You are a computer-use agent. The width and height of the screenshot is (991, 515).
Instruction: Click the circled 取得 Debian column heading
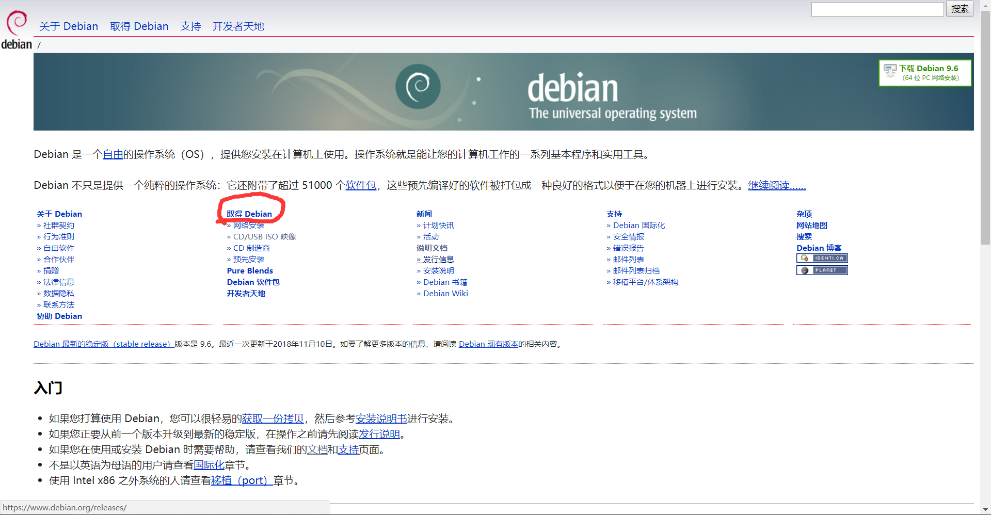coord(249,214)
